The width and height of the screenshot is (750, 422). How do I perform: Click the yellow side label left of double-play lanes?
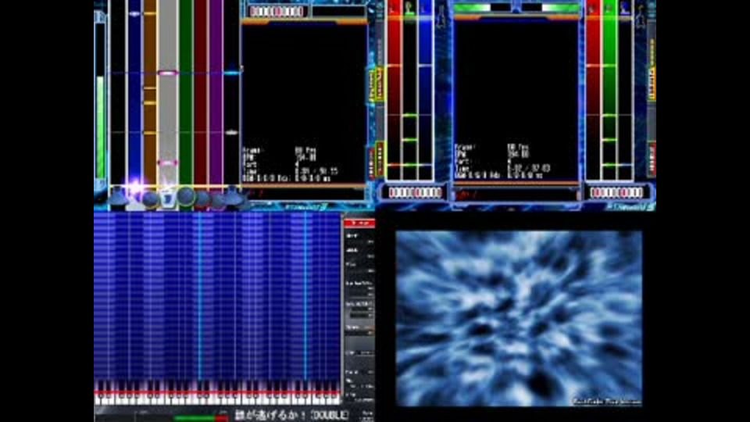pyautogui.click(x=380, y=84)
